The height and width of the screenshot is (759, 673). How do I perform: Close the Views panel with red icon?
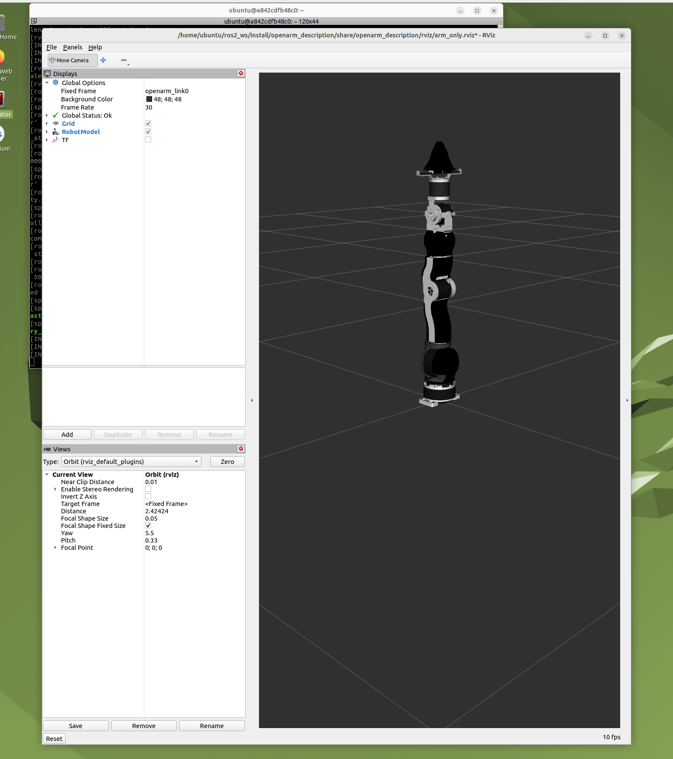(x=241, y=449)
